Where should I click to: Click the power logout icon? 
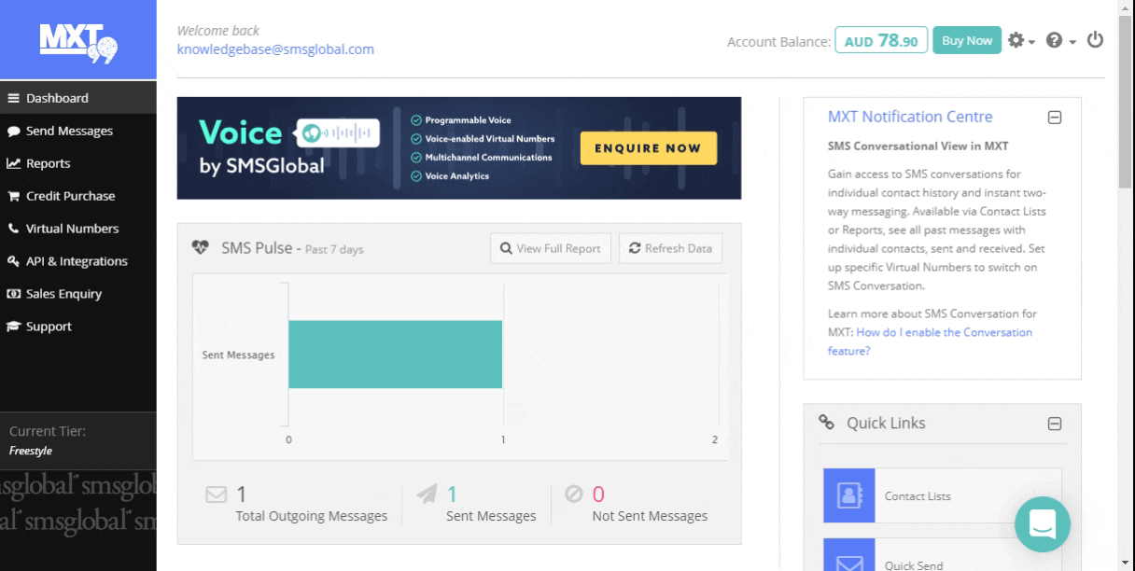click(x=1096, y=40)
